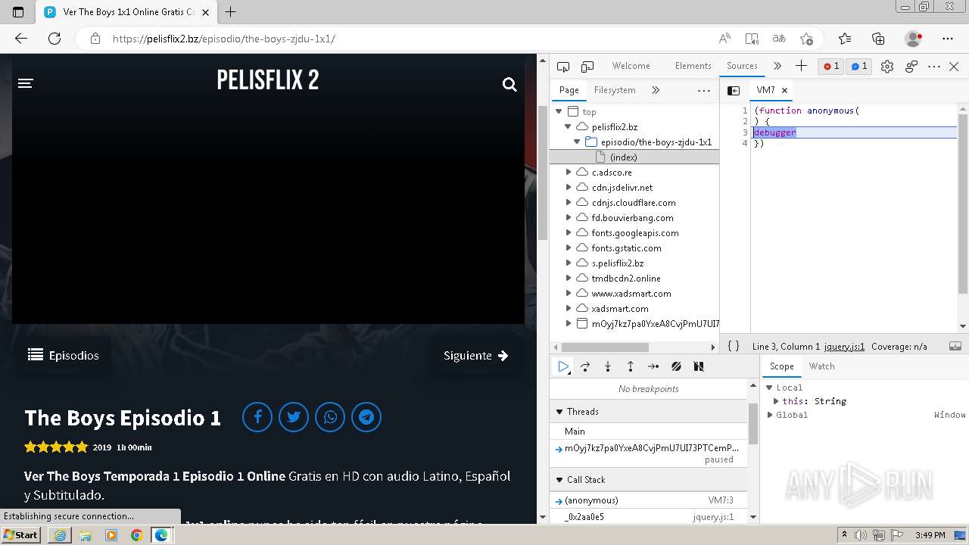Image resolution: width=969 pixels, height=545 pixels.
Task: Share episode on WhatsApp
Action: pyautogui.click(x=330, y=417)
